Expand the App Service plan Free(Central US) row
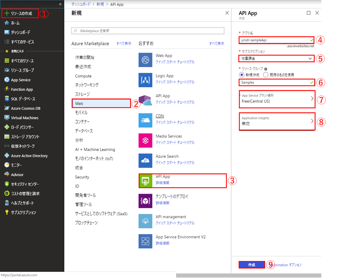 click(277, 99)
